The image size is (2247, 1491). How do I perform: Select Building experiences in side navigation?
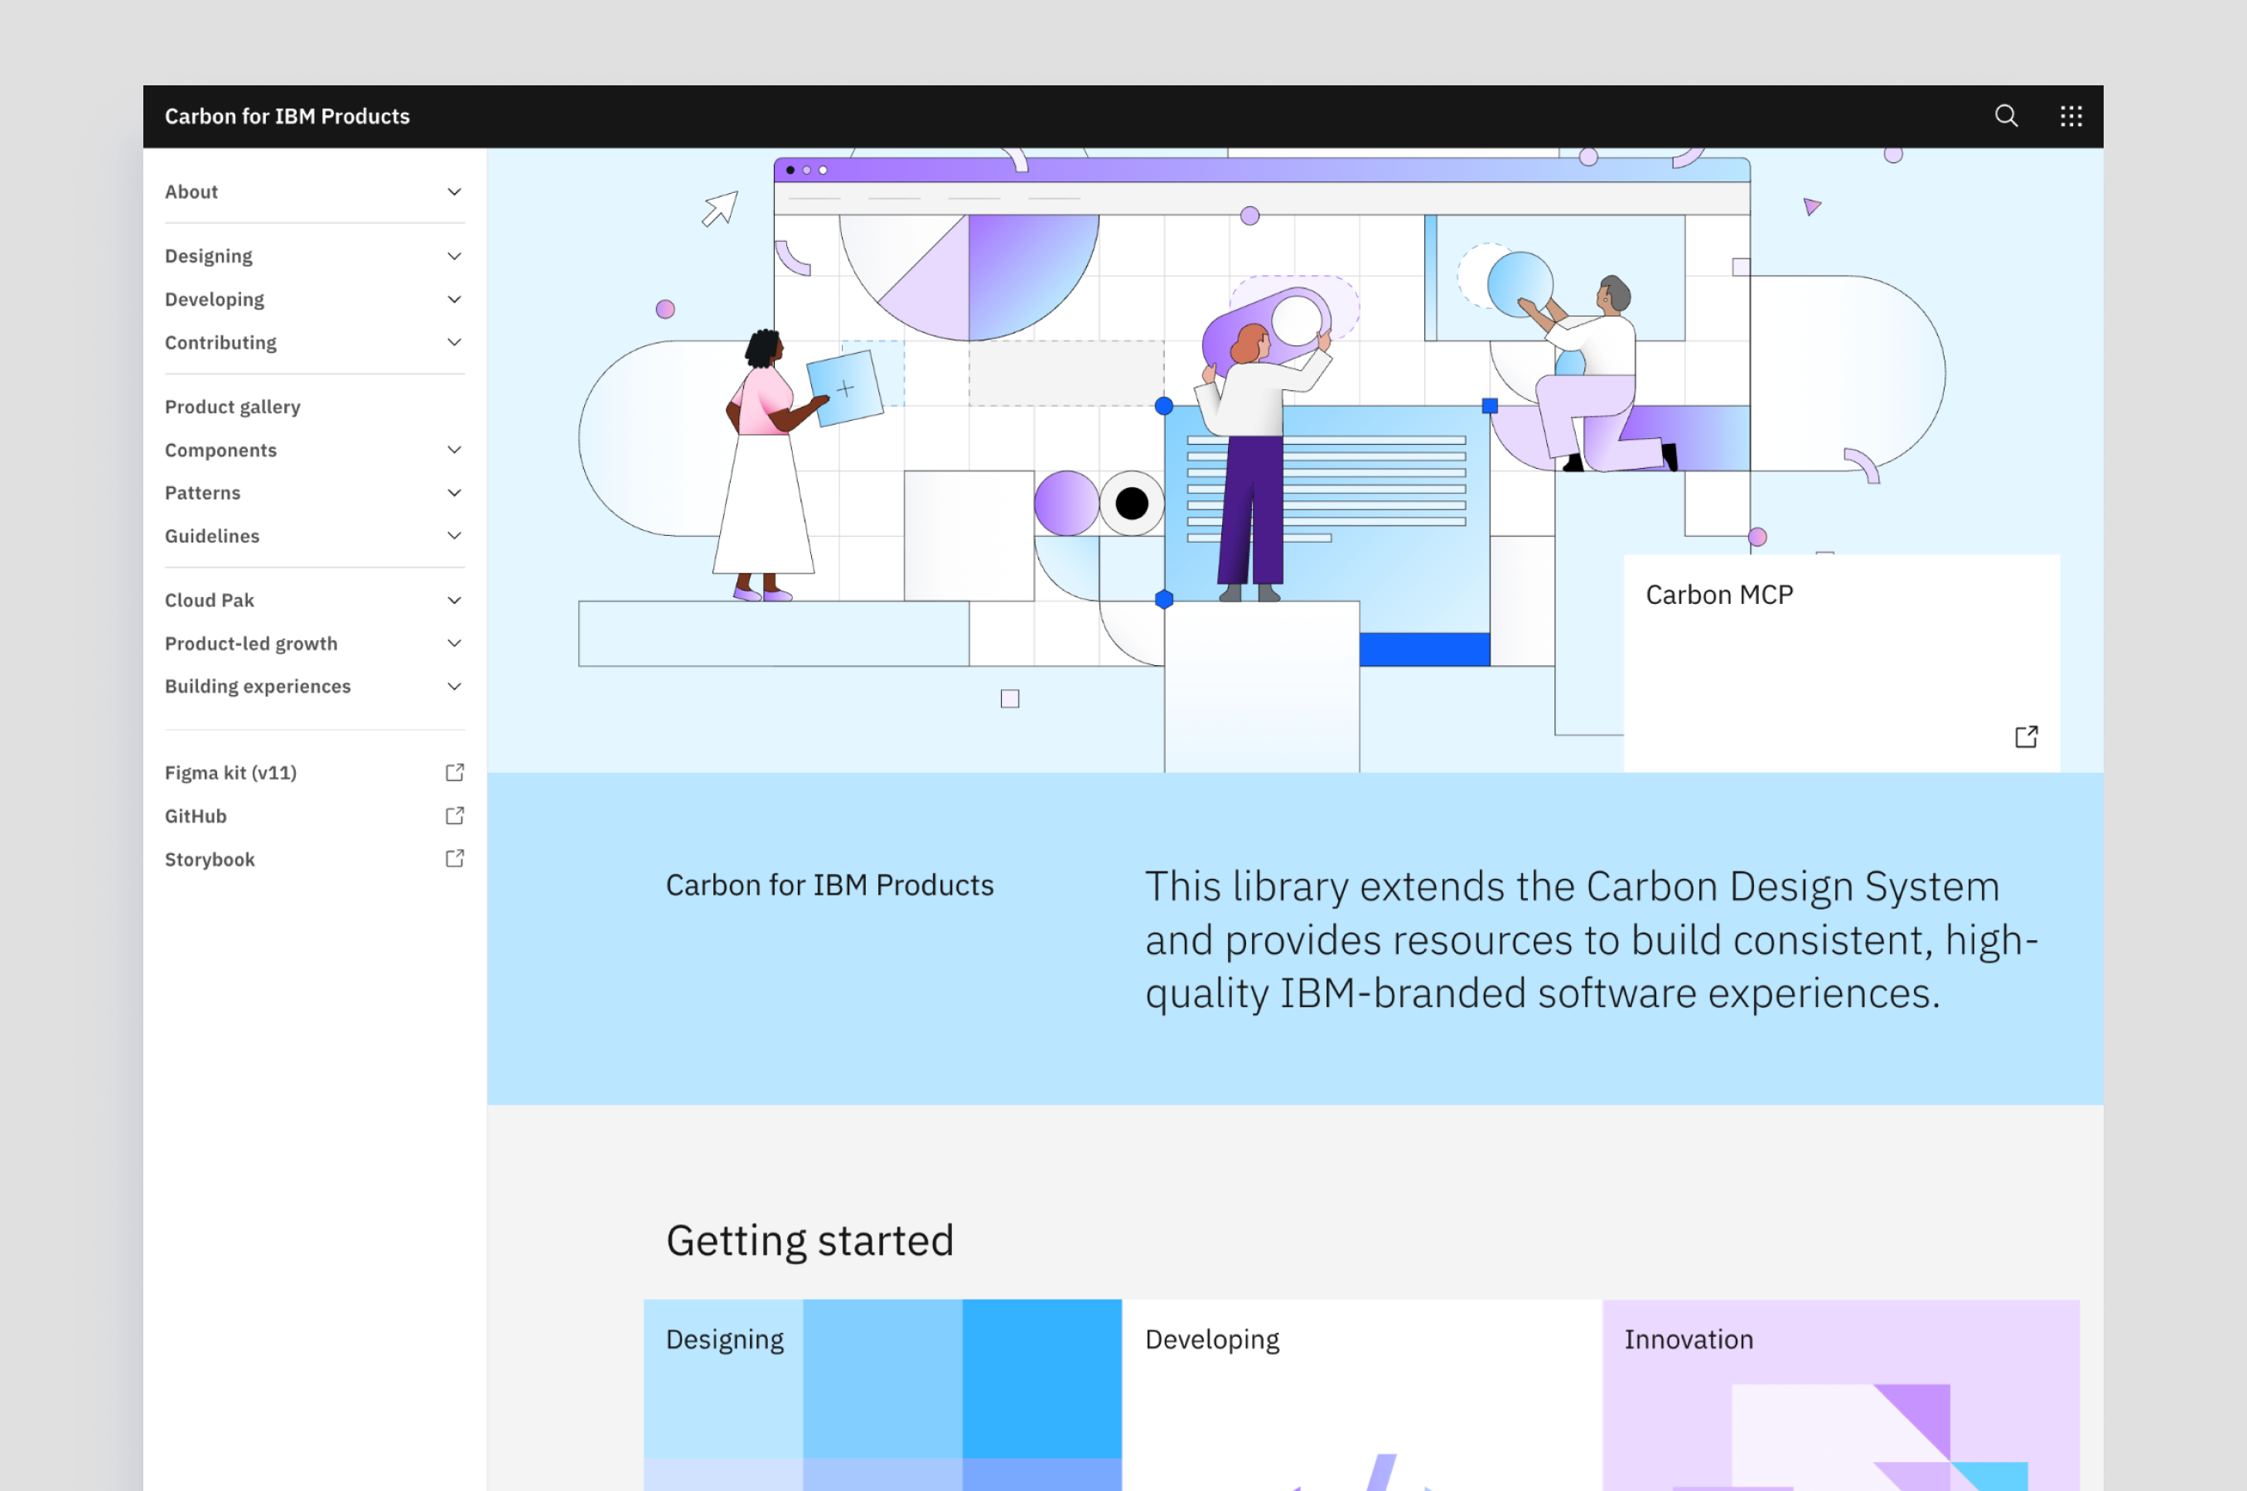[x=315, y=686]
